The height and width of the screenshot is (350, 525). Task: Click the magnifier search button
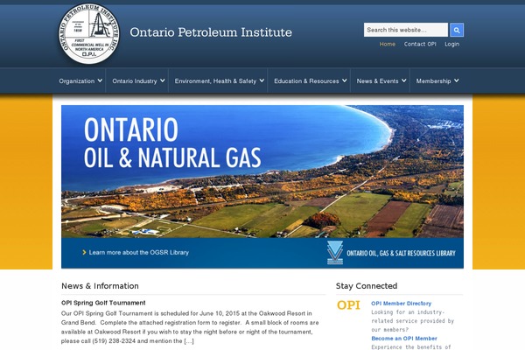click(x=457, y=30)
